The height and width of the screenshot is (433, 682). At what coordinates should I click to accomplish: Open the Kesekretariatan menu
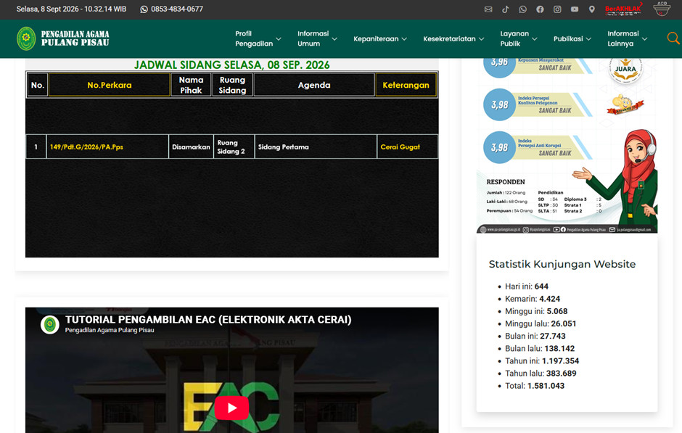453,38
